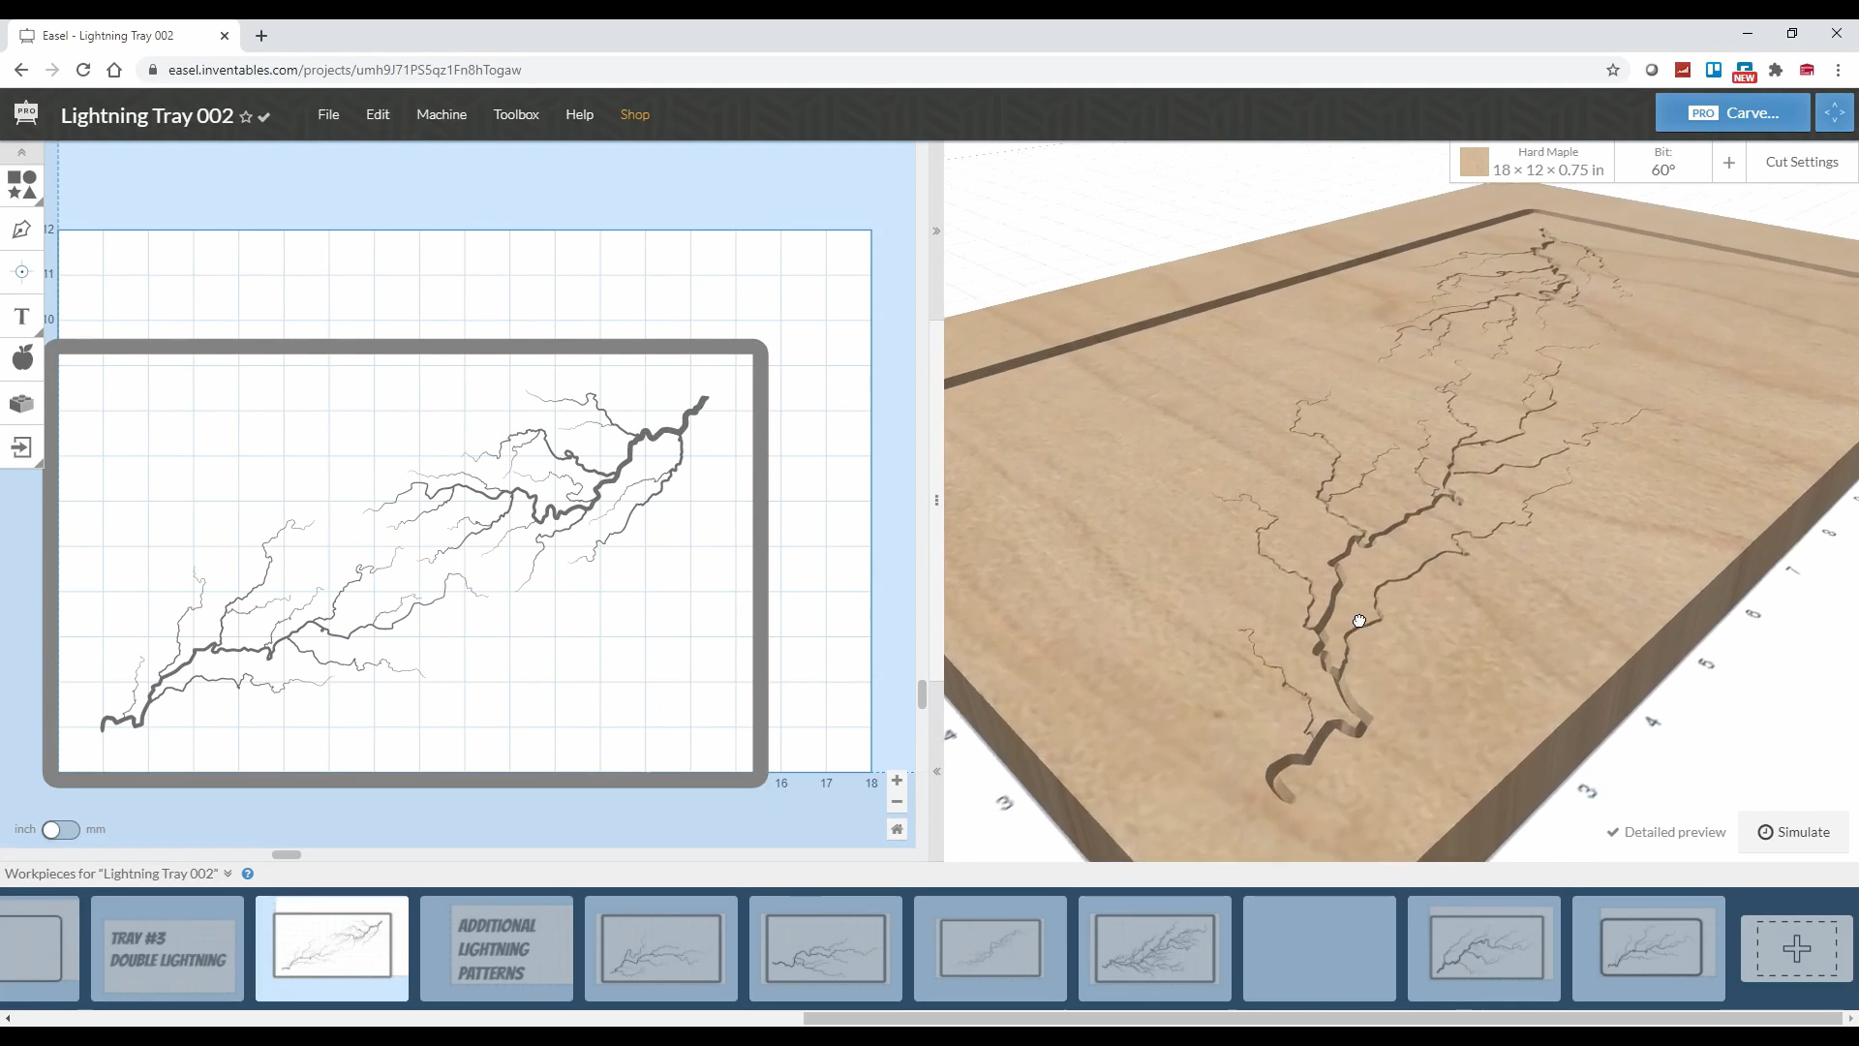Select the Pen drawing tool

pos(21,230)
